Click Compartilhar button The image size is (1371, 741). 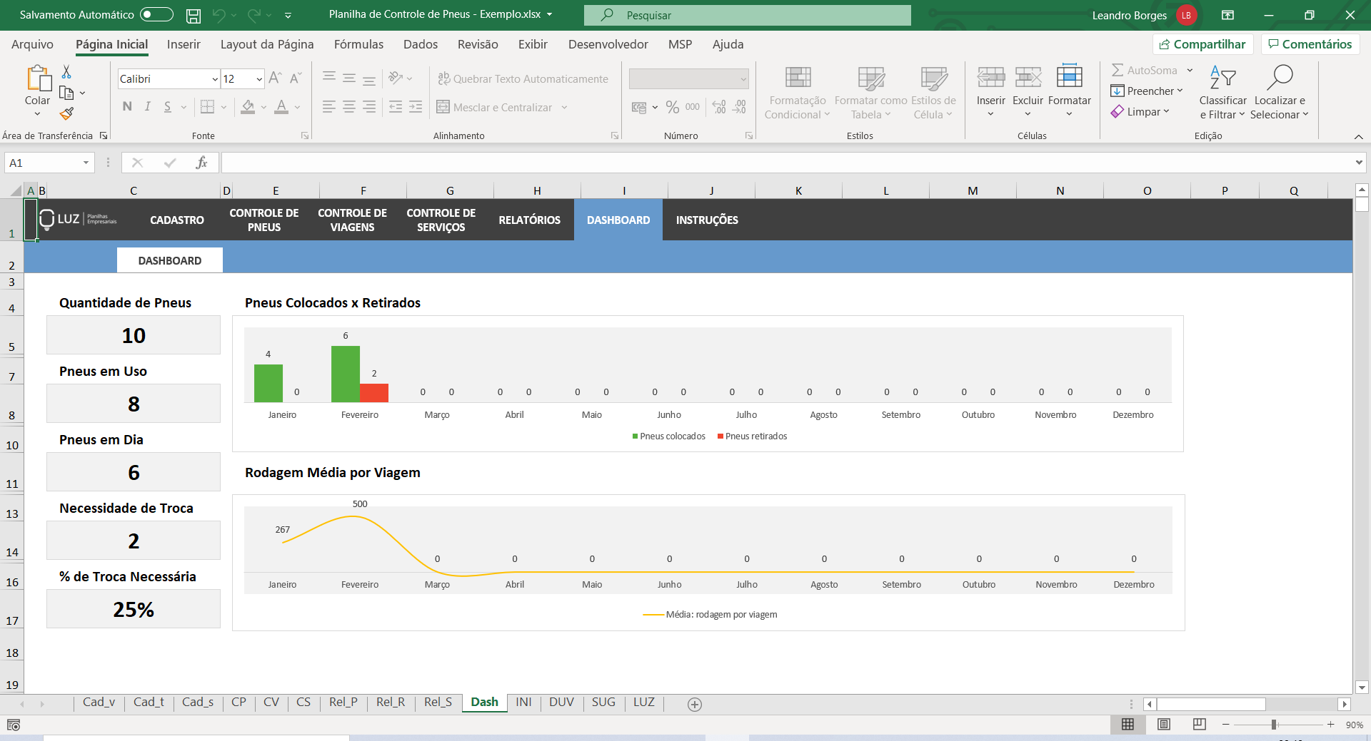[x=1203, y=44]
